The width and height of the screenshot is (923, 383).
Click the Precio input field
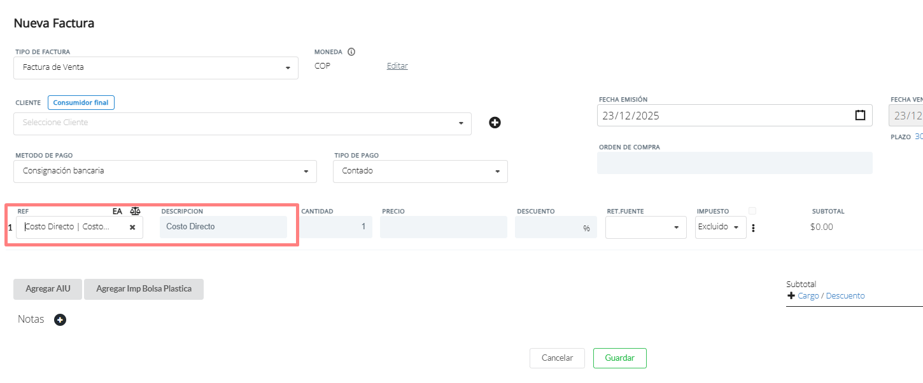[x=443, y=227]
